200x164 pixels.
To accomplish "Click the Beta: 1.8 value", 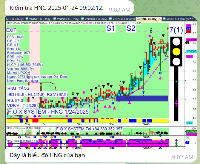I will click(x=13, y=49).
